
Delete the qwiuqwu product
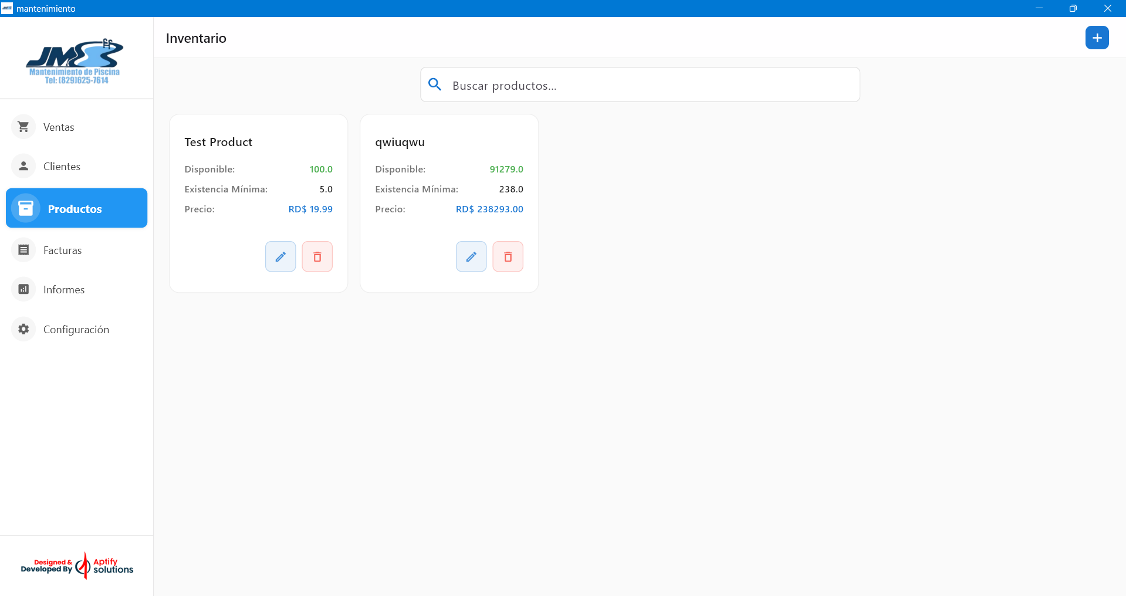(508, 256)
